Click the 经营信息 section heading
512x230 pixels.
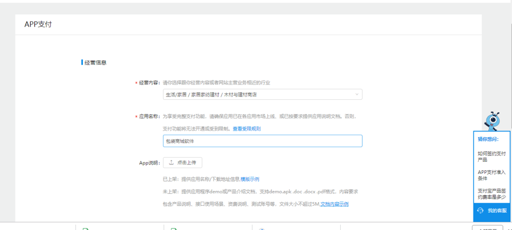point(95,63)
